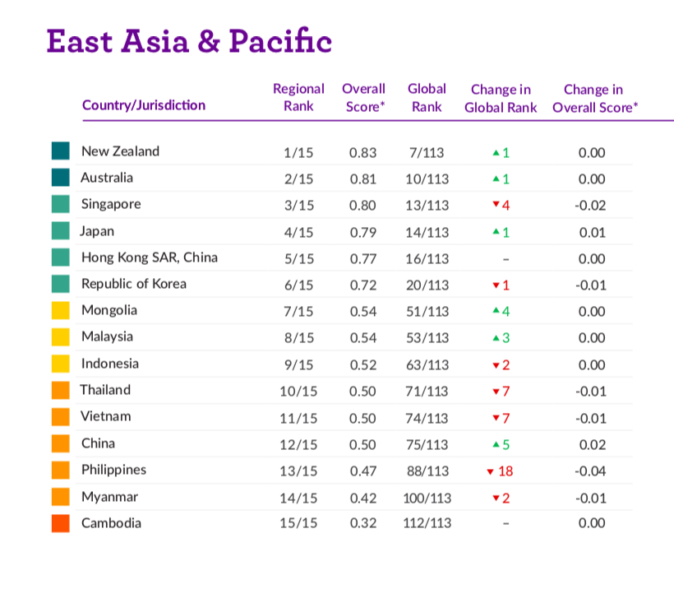Click score change '0.02' for China
Screen dimensions: 674x589
(593, 445)
